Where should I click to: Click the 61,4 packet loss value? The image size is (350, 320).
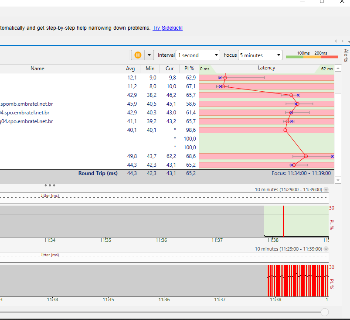191,113
